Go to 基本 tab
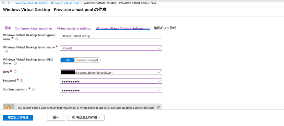Screen dimensions: 284x126 point(8,28)
